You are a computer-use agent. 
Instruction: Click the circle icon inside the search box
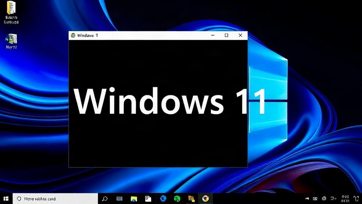19,199
